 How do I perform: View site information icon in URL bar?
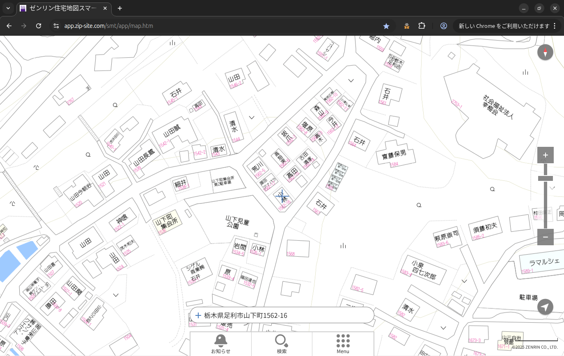[x=56, y=26]
